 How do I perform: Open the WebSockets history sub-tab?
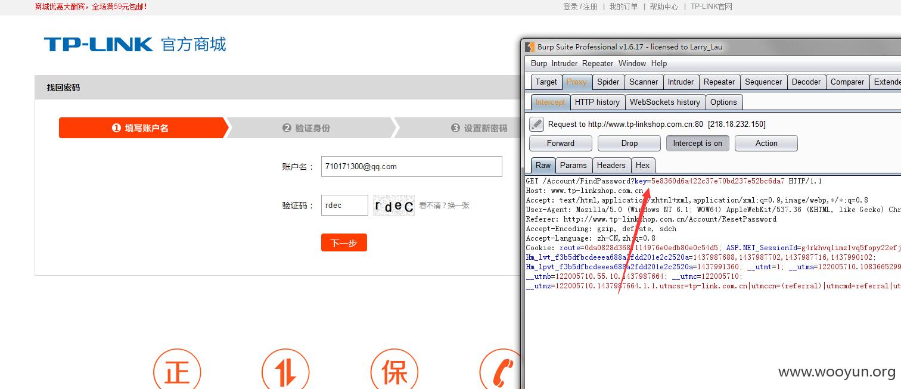click(x=665, y=102)
